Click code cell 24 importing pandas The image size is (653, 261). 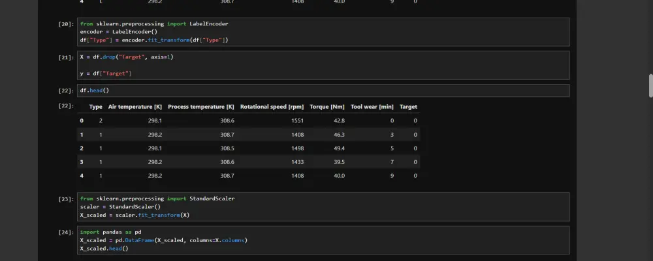[x=323, y=240]
